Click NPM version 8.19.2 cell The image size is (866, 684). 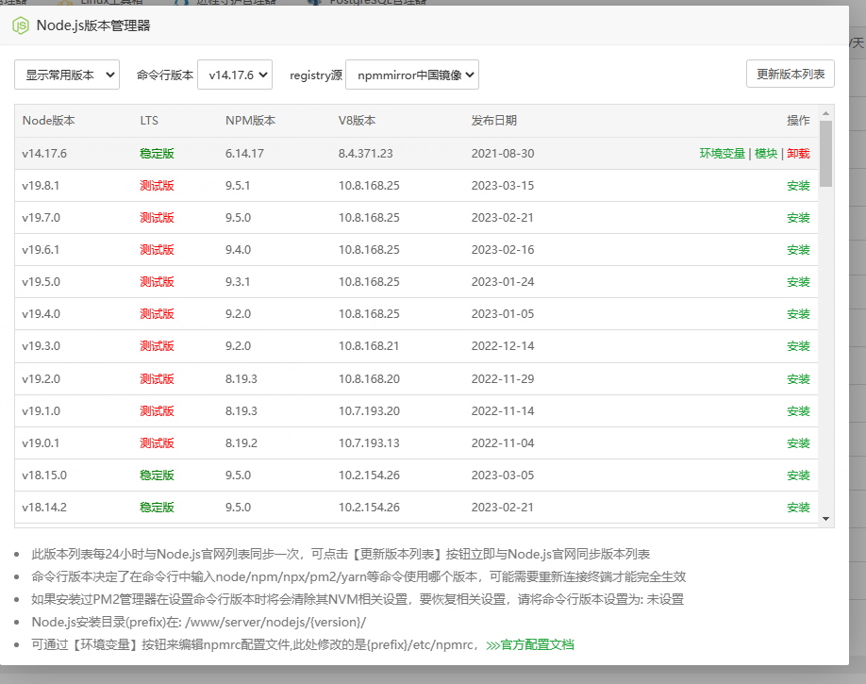point(241,443)
